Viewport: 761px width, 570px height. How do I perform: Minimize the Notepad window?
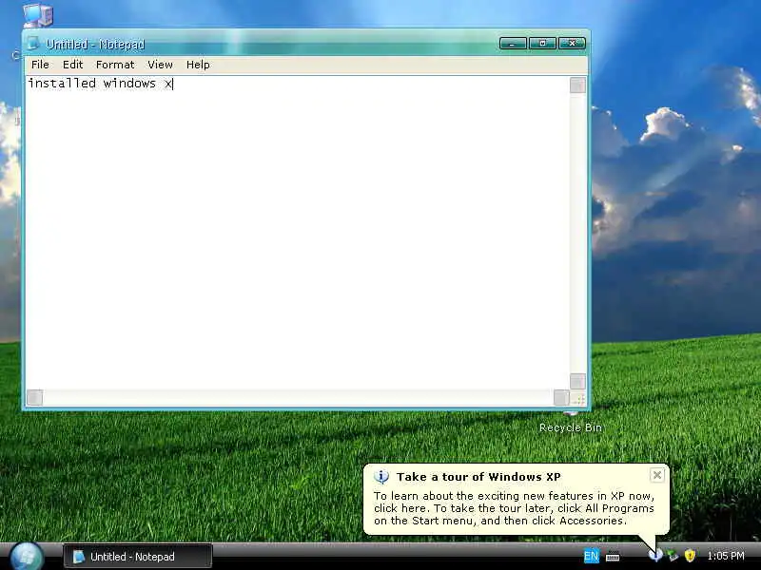coord(513,44)
